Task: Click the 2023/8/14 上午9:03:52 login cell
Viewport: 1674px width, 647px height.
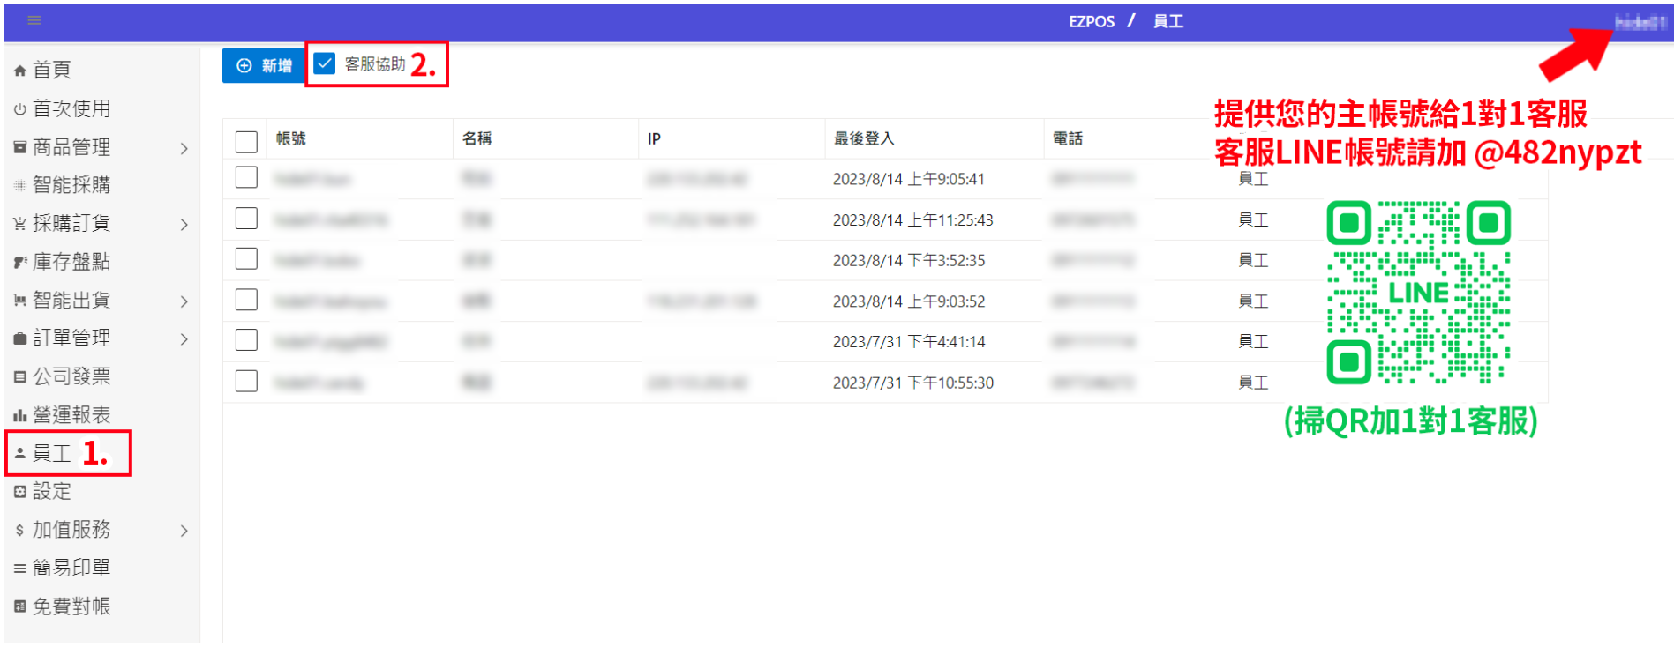Action: (x=908, y=301)
